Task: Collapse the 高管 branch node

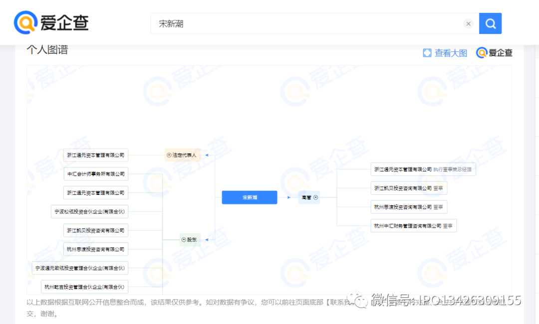Action: (x=315, y=197)
